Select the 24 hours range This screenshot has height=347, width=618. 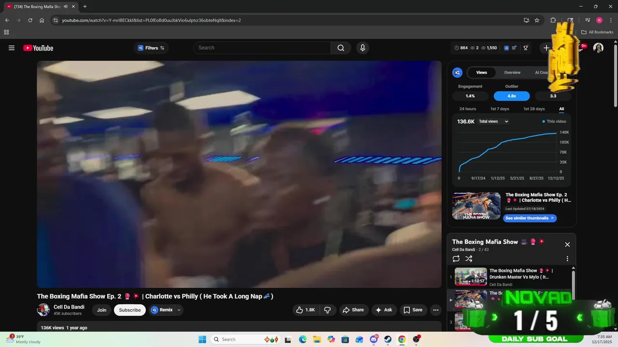tap(467, 109)
